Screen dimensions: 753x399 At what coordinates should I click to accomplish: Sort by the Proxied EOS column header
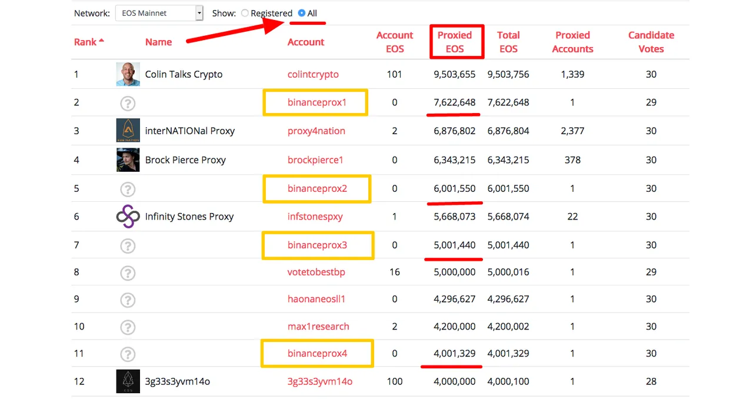click(455, 42)
